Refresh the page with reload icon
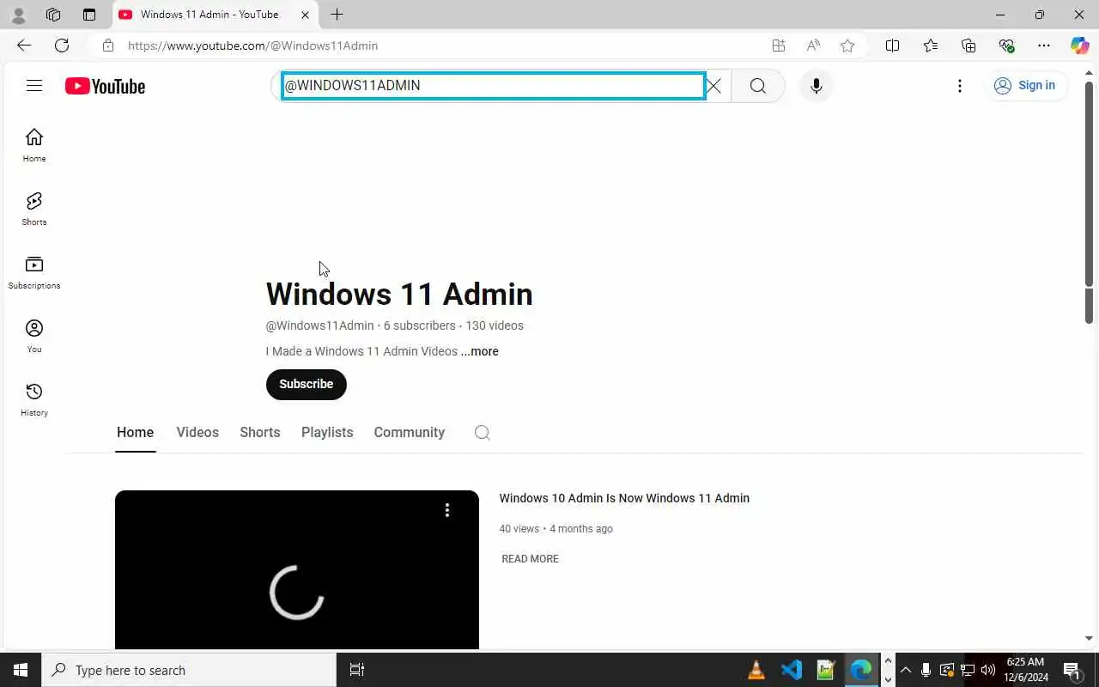Screen dimensions: 1099x687 pos(62,46)
